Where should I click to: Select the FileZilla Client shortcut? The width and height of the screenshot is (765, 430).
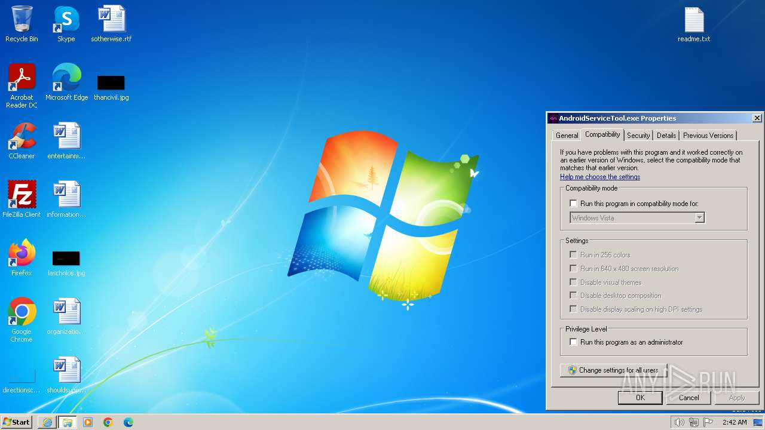coord(22,199)
